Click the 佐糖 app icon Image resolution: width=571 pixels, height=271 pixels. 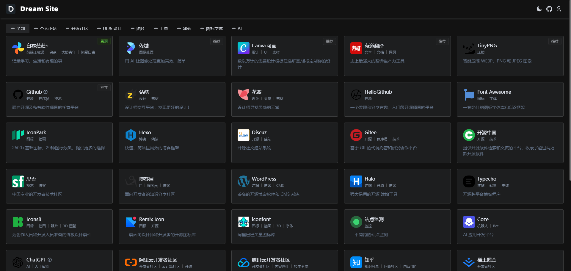[131, 48]
